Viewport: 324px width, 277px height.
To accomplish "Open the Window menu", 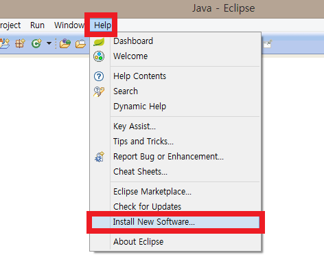I will pos(69,25).
